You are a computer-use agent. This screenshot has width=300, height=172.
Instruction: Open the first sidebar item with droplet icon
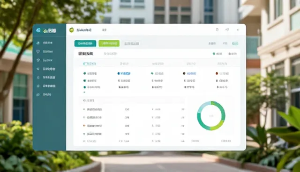(x=45, y=43)
